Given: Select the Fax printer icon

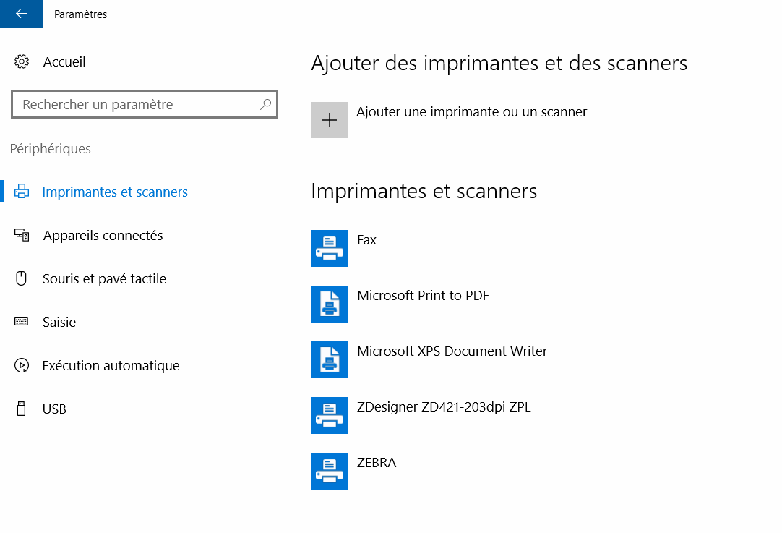Looking at the screenshot, I should (x=330, y=248).
